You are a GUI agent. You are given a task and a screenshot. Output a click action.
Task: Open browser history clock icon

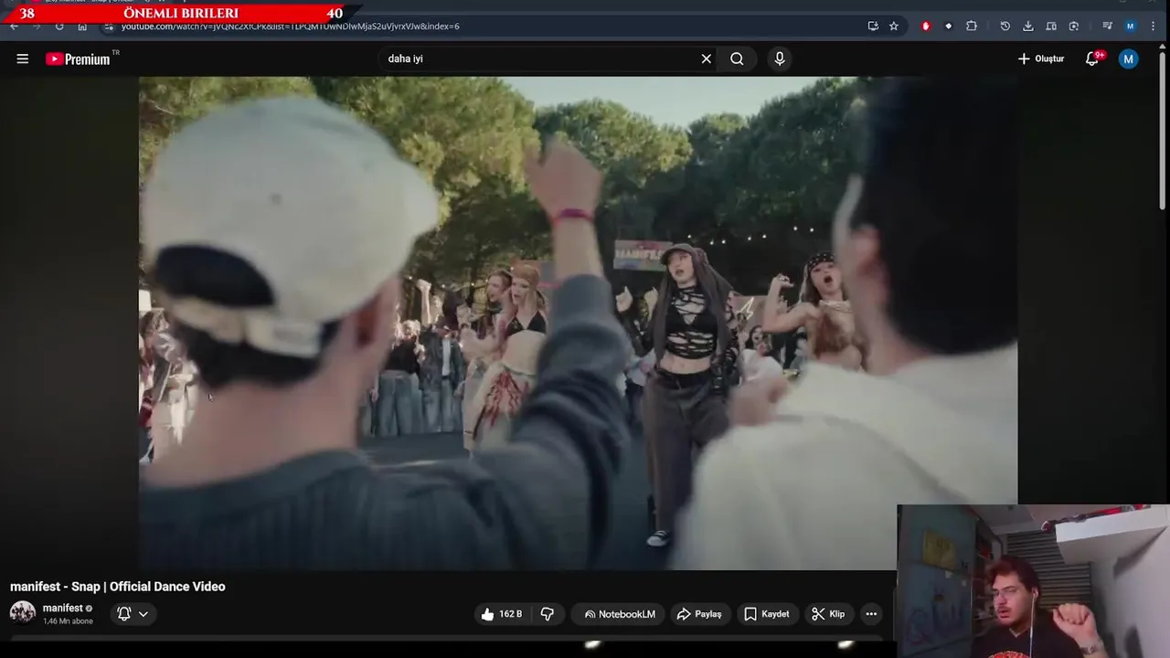point(1005,26)
